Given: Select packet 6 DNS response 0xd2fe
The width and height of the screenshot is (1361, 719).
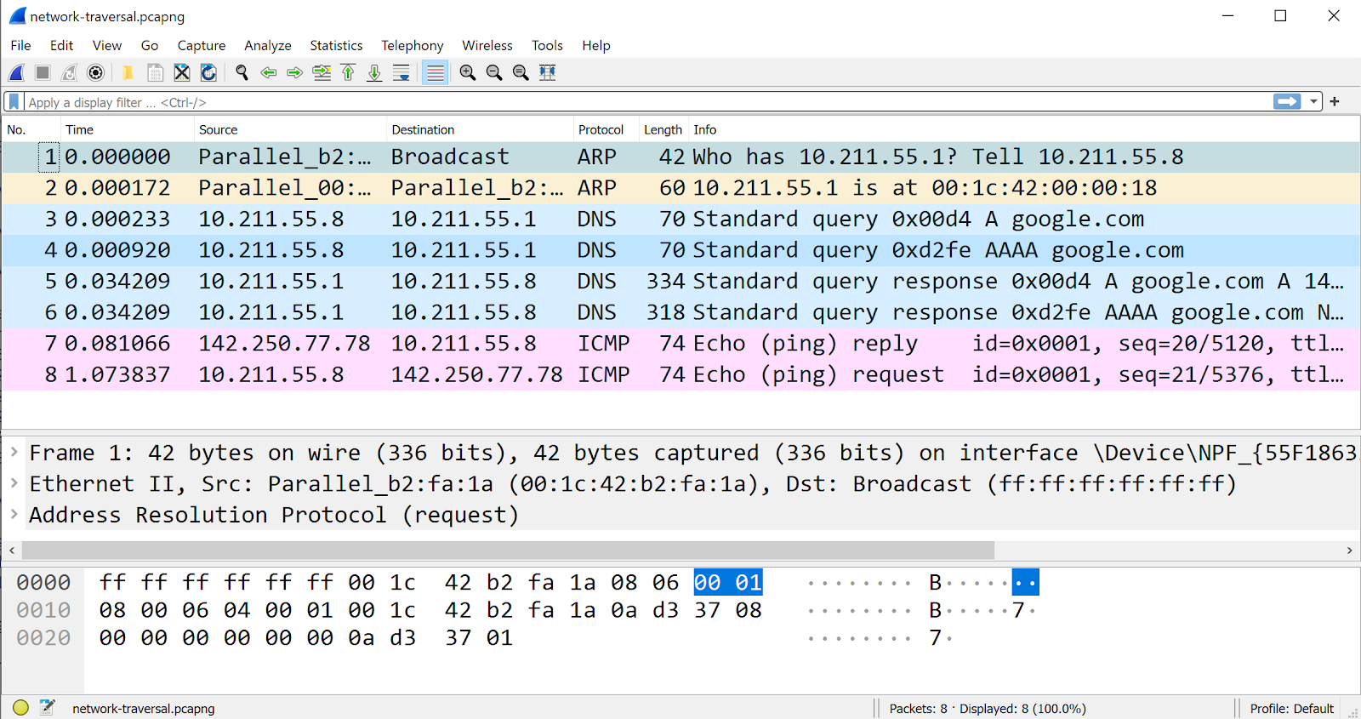Looking at the screenshot, I should [680, 312].
